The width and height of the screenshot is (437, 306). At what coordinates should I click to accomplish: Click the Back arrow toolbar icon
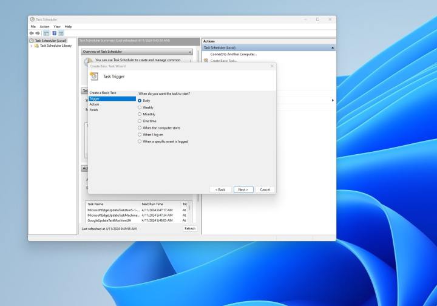coord(32,33)
